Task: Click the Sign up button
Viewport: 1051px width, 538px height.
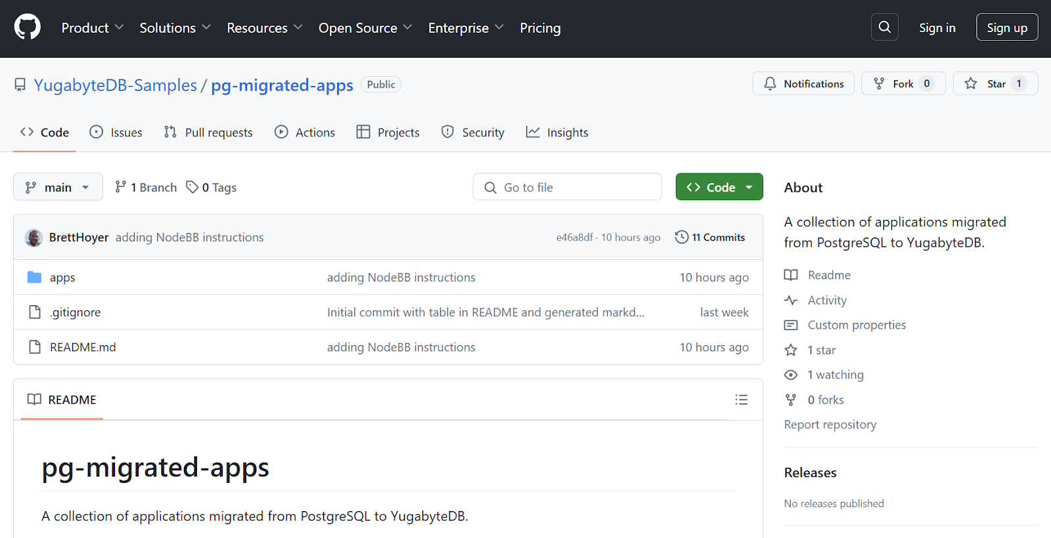Action: (1007, 28)
